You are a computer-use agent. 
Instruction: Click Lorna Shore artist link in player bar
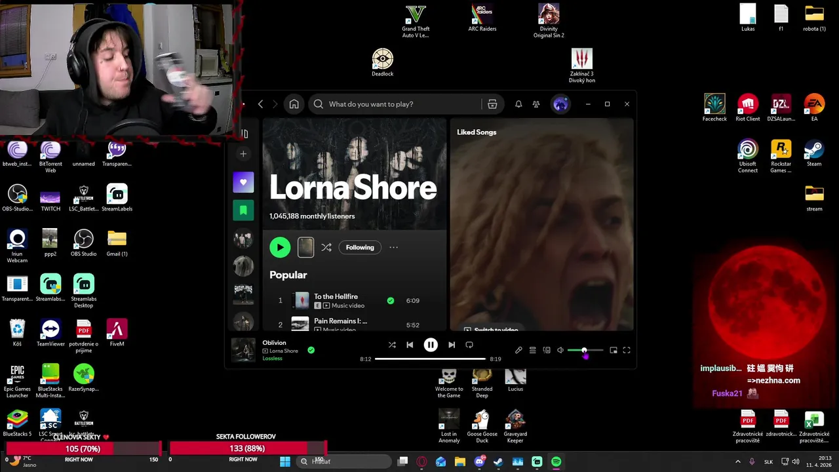tap(284, 351)
